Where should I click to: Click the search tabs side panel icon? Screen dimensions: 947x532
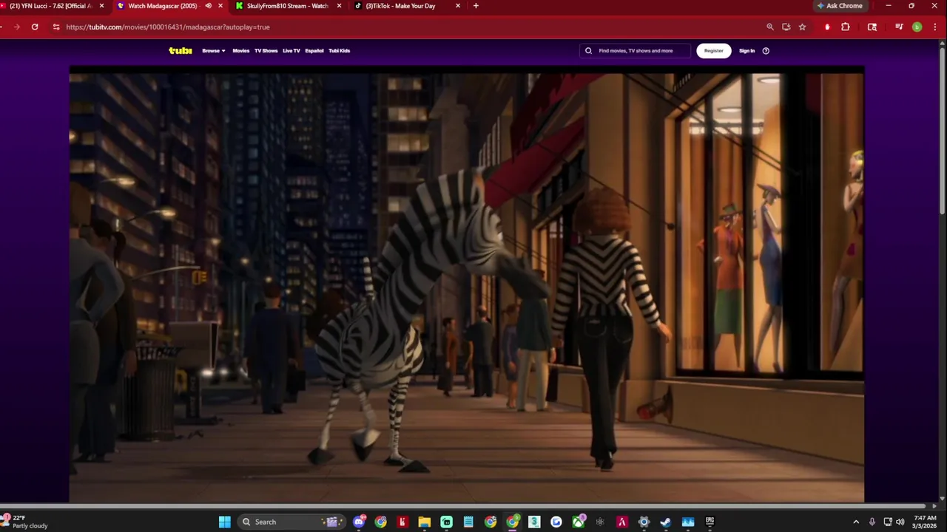coord(872,27)
